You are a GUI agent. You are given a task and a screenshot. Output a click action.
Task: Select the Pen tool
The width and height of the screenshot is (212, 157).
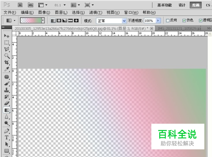coord(7,131)
